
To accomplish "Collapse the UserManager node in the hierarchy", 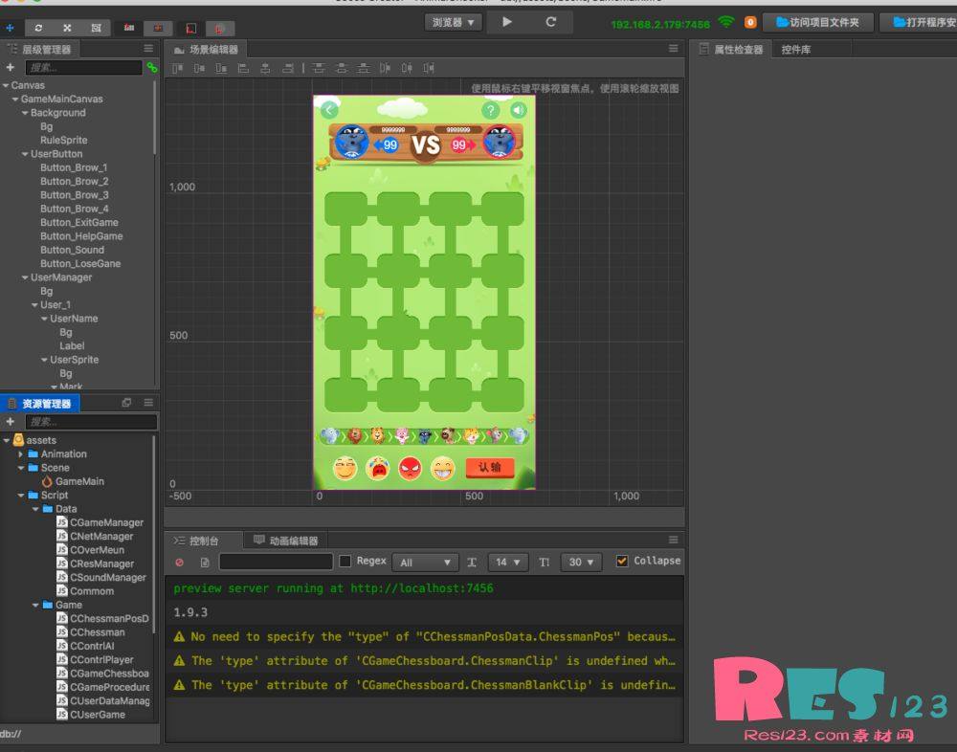I will pos(25,277).
